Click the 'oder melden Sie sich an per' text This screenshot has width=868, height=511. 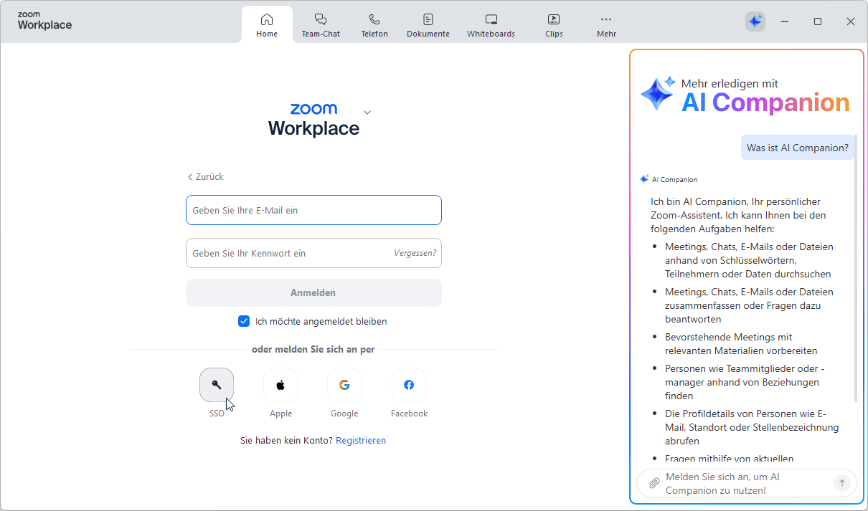click(x=313, y=349)
